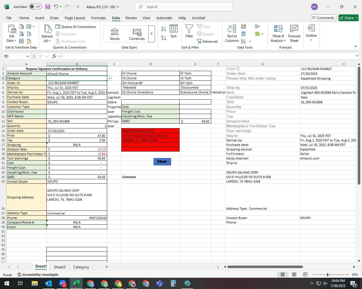The width and height of the screenshot is (362, 289).
Task: Open the Recent Sources icon
Action: [x=29, y=34]
